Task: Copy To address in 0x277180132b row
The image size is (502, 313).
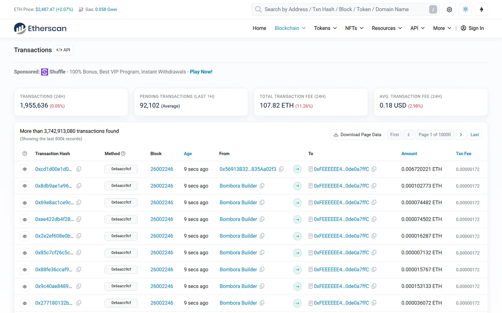Action: pos(374,303)
